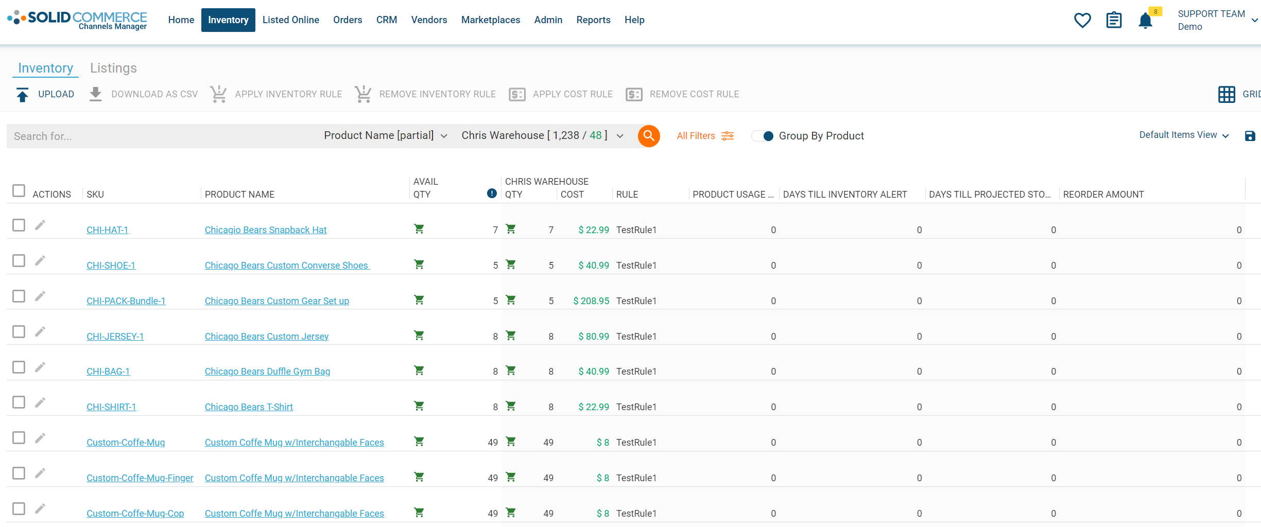Open the favorites heart icon
1261x527 pixels.
pyautogui.click(x=1082, y=21)
